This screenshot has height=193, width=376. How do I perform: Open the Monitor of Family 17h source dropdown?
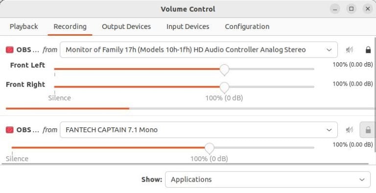click(x=199, y=49)
